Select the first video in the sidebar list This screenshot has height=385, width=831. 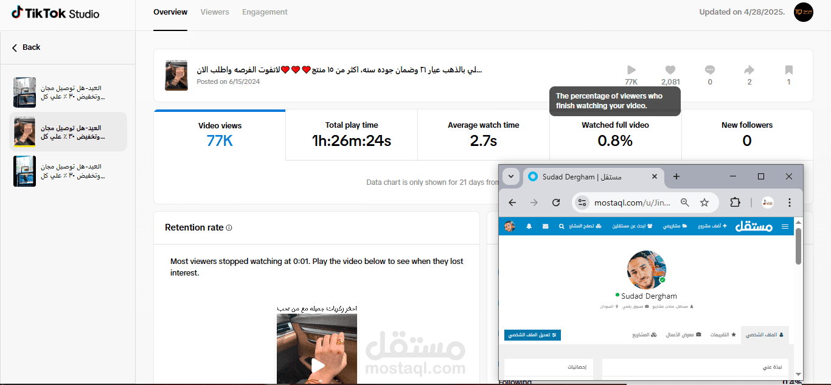(x=68, y=92)
